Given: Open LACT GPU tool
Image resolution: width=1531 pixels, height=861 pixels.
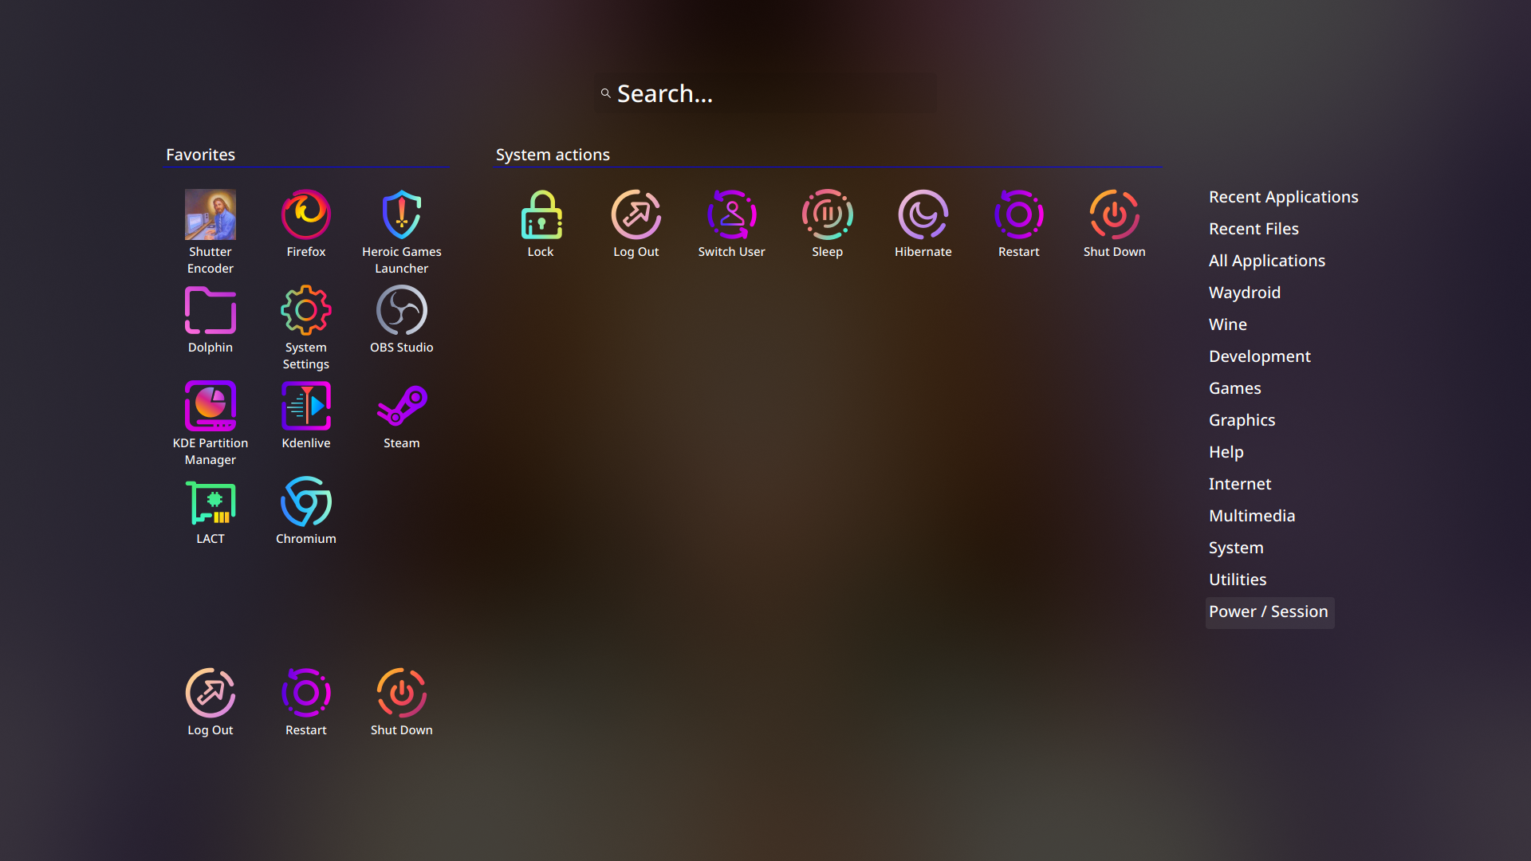Looking at the screenshot, I should pyautogui.click(x=210, y=502).
